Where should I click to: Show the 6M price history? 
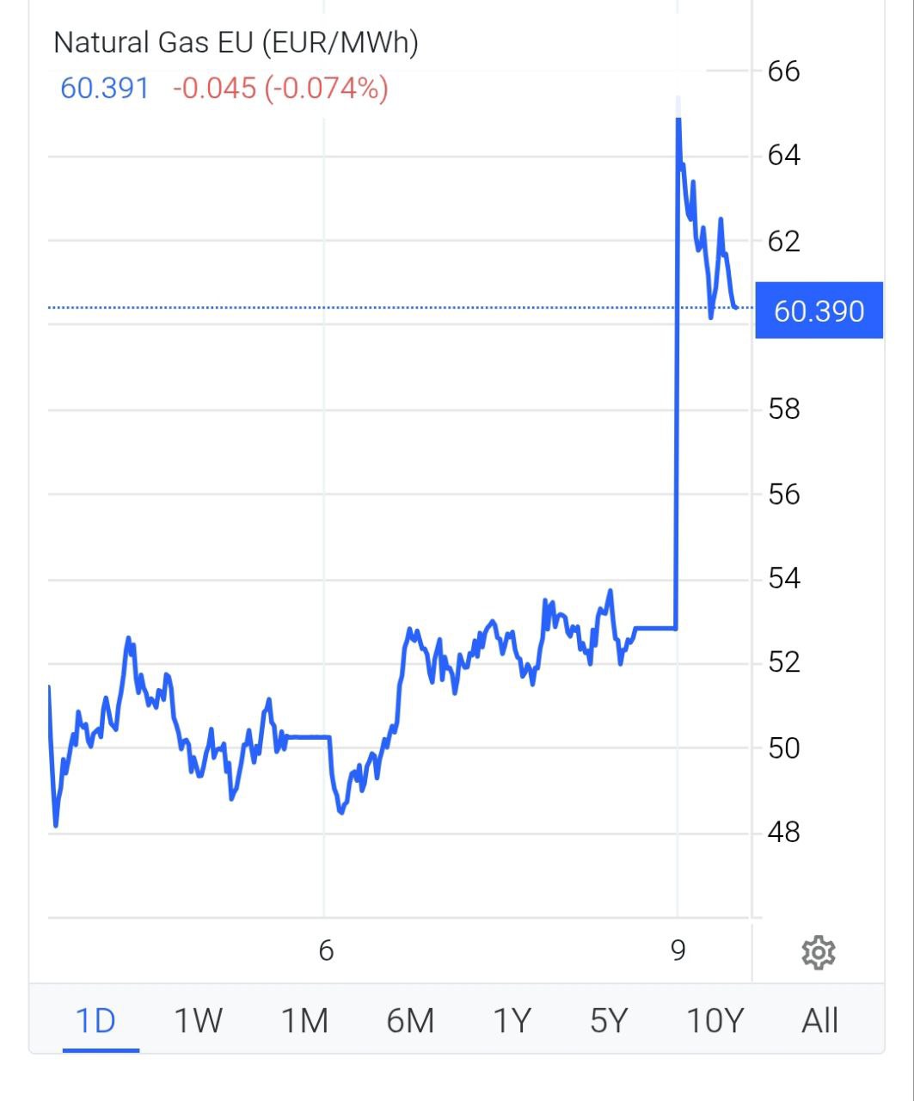click(x=410, y=1021)
